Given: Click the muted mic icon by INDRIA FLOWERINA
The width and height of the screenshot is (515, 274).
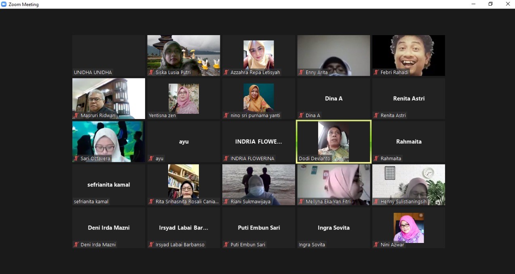Looking at the screenshot, I should tap(226, 159).
